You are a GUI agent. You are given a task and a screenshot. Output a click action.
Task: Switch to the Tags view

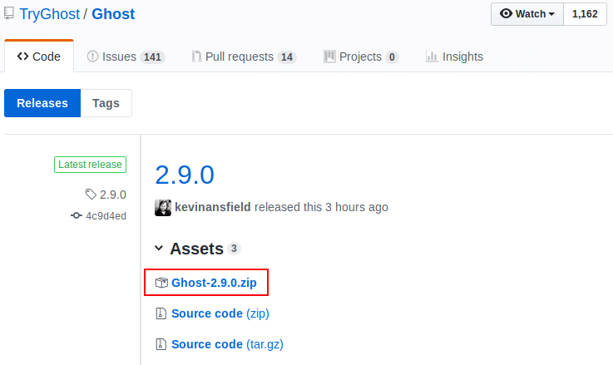click(106, 103)
